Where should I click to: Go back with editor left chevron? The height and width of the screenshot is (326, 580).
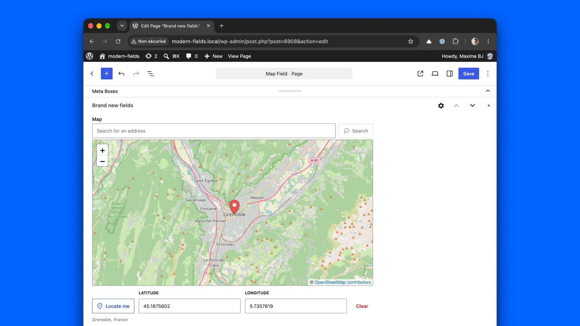pos(92,74)
